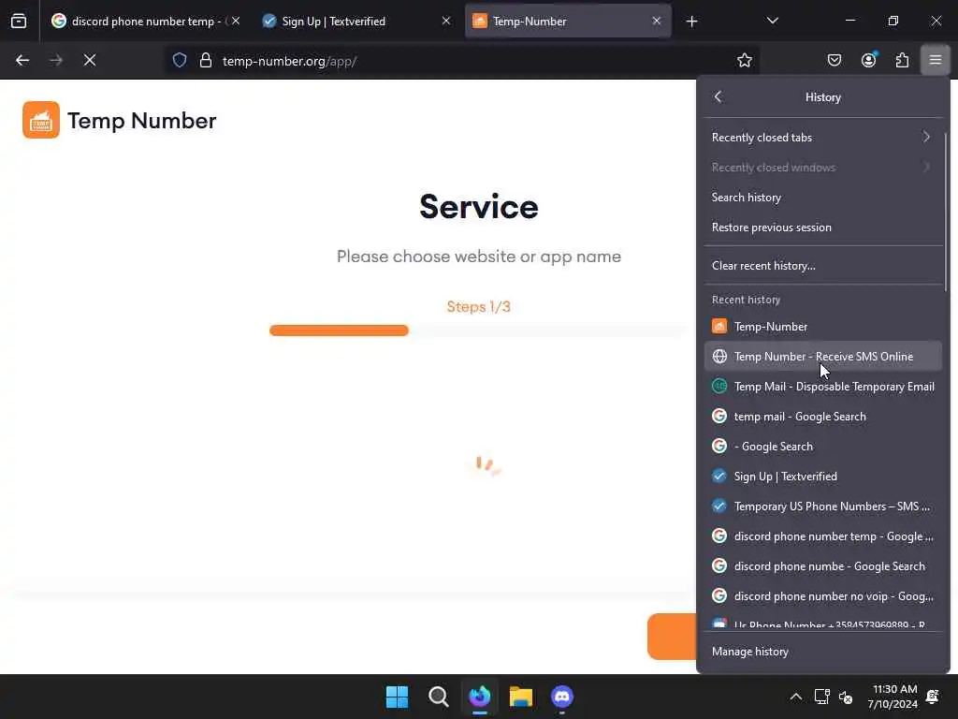
Task: Open tracking protection shield icon
Action: (179, 60)
